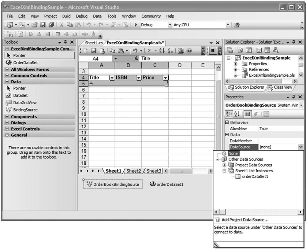Toggle Categorized view in the Properties window
The width and height of the screenshot is (306, 249).
(x=229, y=114)
